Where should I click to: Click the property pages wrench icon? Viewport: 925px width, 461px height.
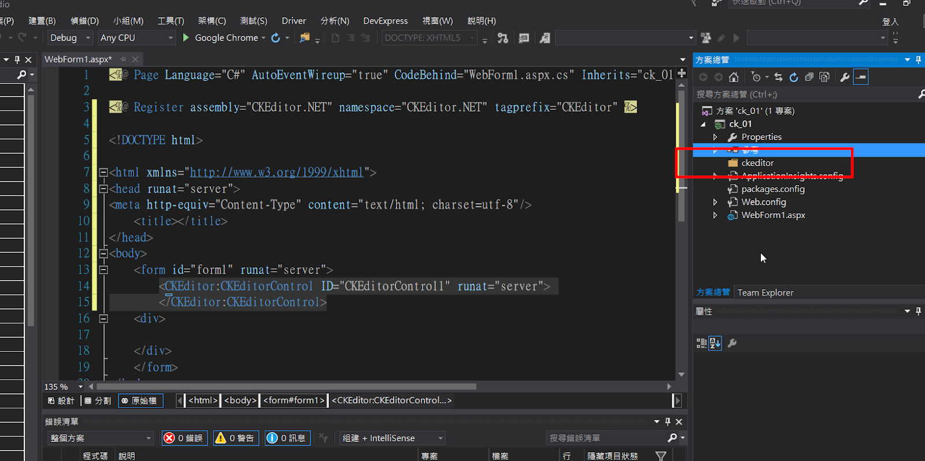pos(732,344)
